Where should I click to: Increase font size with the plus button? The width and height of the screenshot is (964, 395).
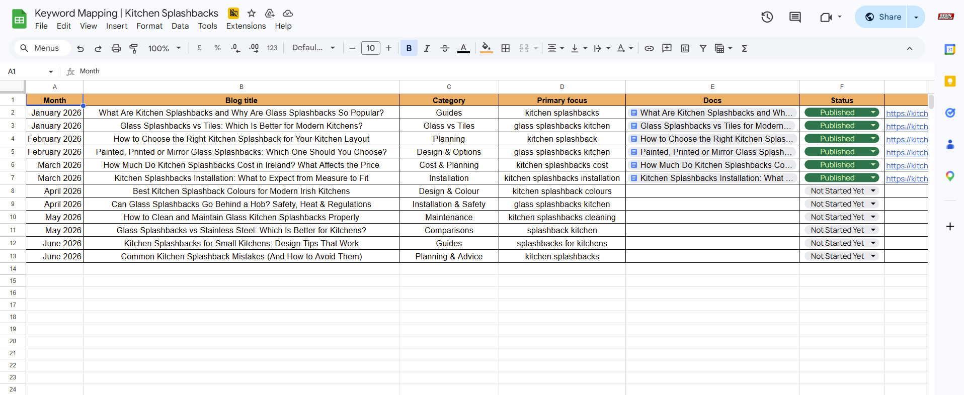tap(388, 48)
